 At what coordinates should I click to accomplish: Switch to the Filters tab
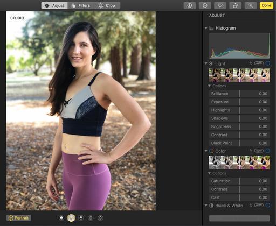[81, 5]
